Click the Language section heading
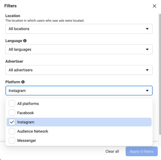Image resolution: width=161 pixels, height=160 pixels. pos(14,41)
